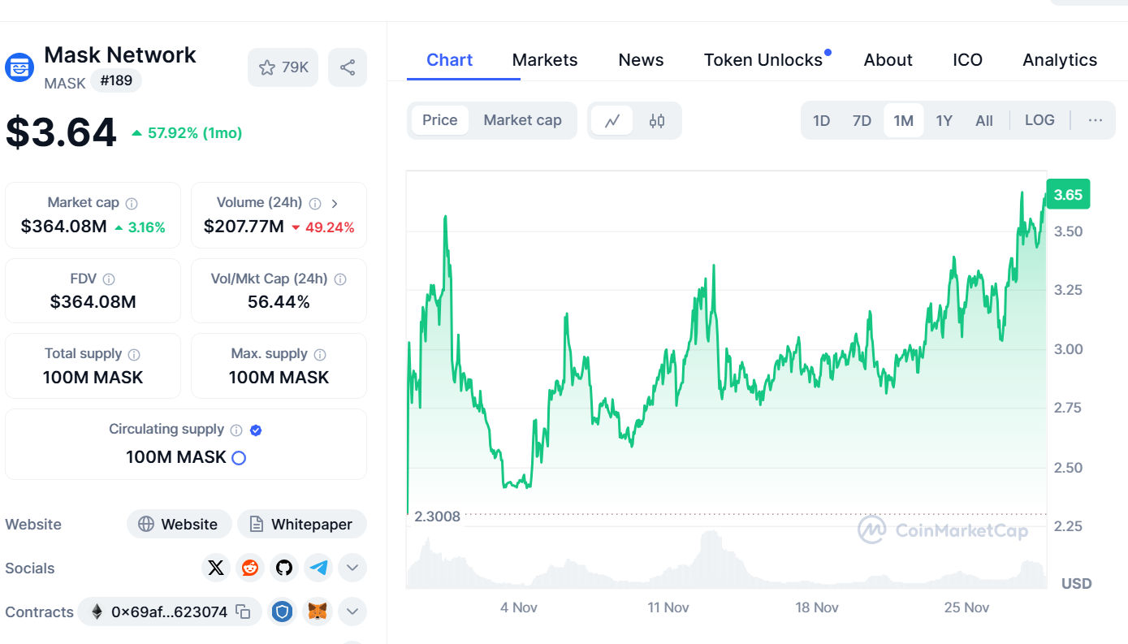
Task: Open Mask Network's X (Twitter) profile
Action: pyautogui.click(x=215, y=568)
